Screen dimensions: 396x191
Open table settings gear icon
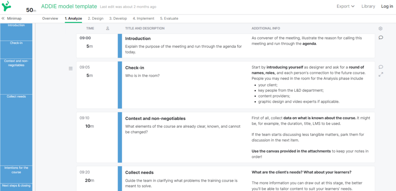point(381,29)
